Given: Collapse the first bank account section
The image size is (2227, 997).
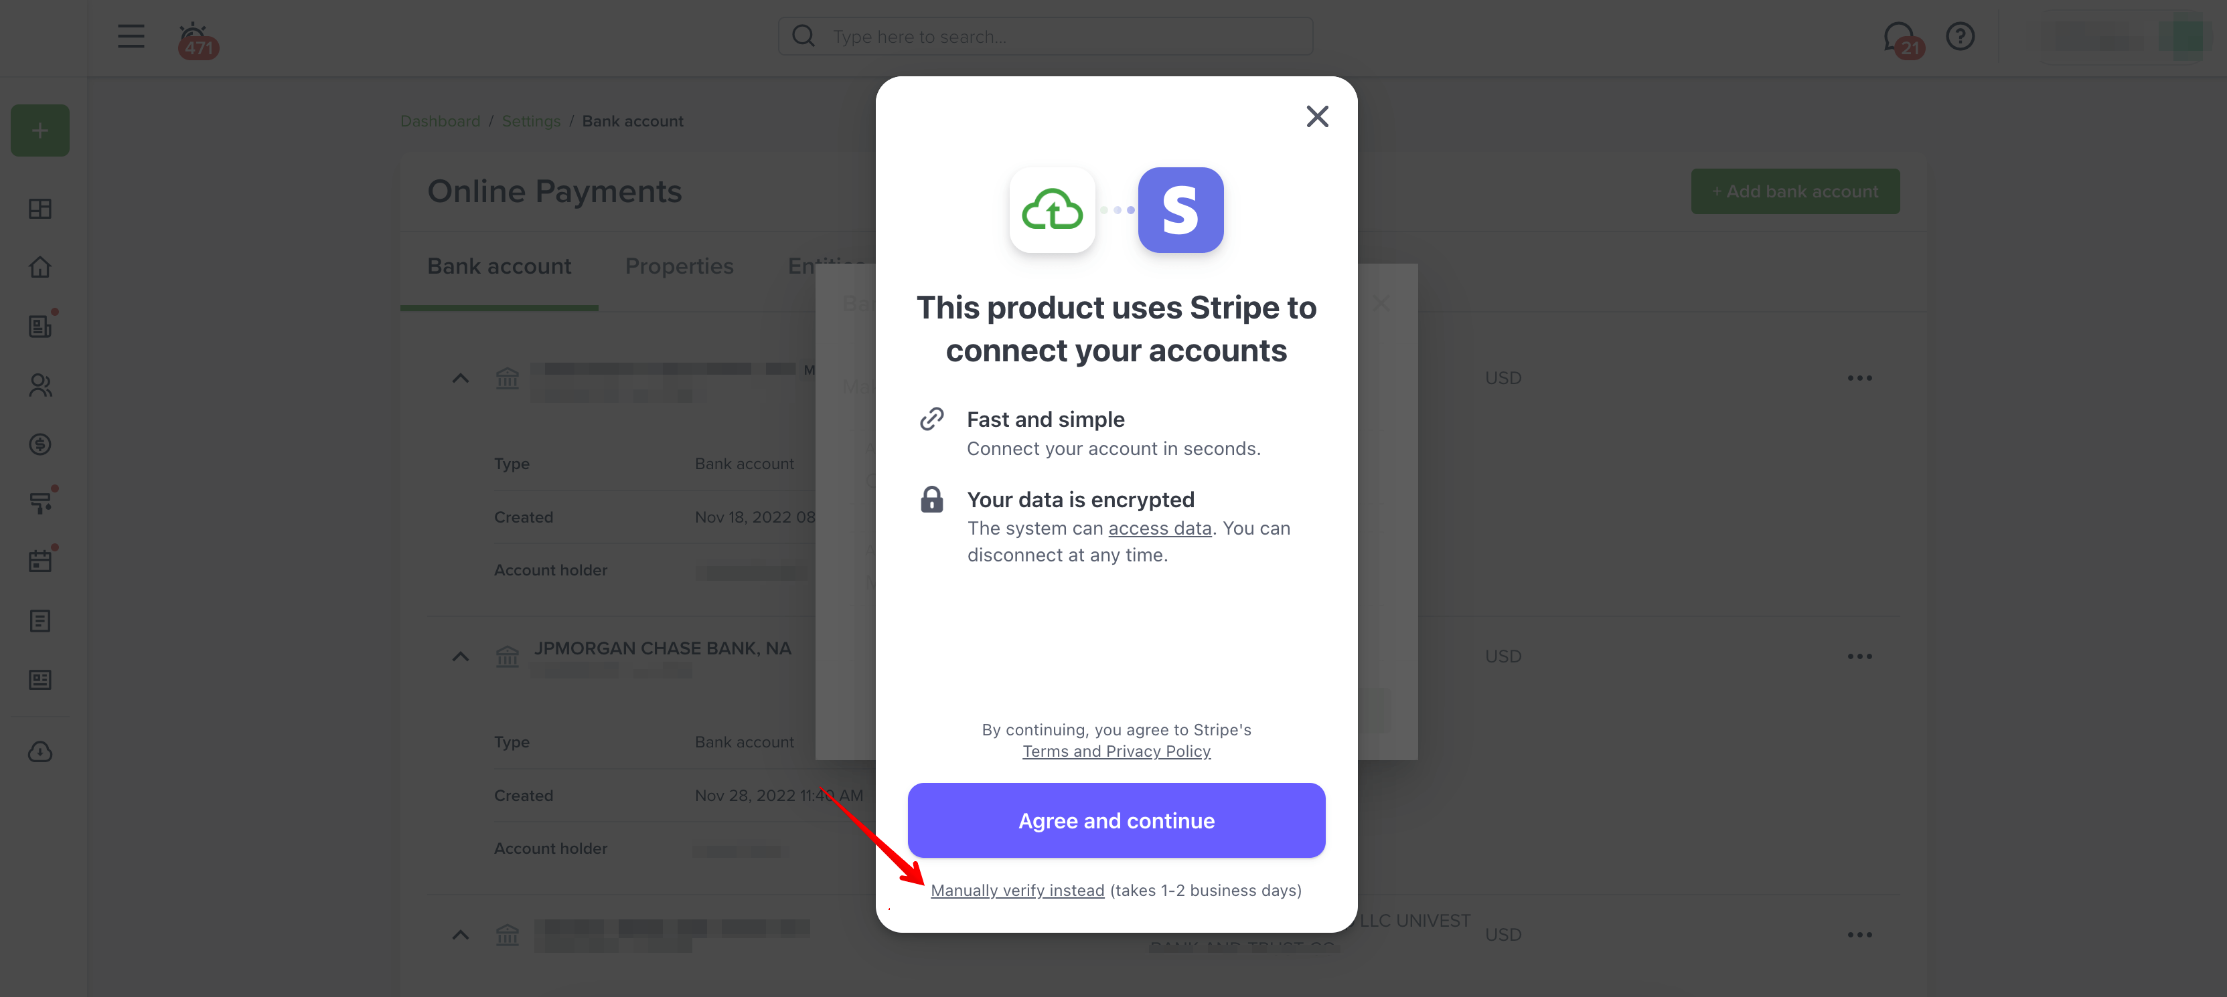Looking at the screenshot, I should 461,379.
